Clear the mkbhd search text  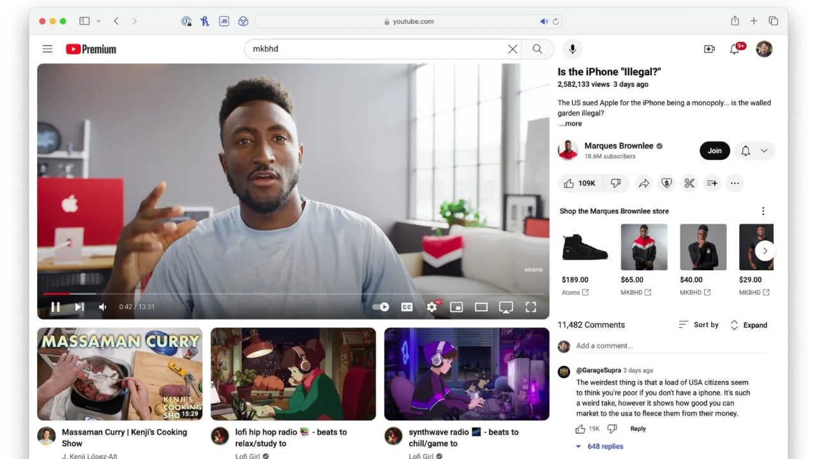coord(513,49)
